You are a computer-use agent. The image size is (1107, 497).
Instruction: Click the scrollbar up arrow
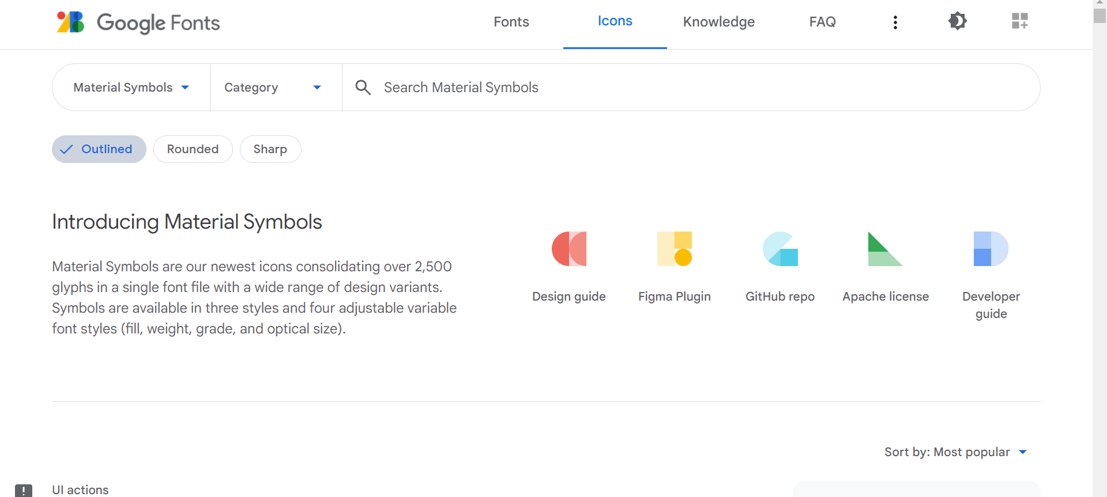pyautogui.click(x=1100, y=3)
